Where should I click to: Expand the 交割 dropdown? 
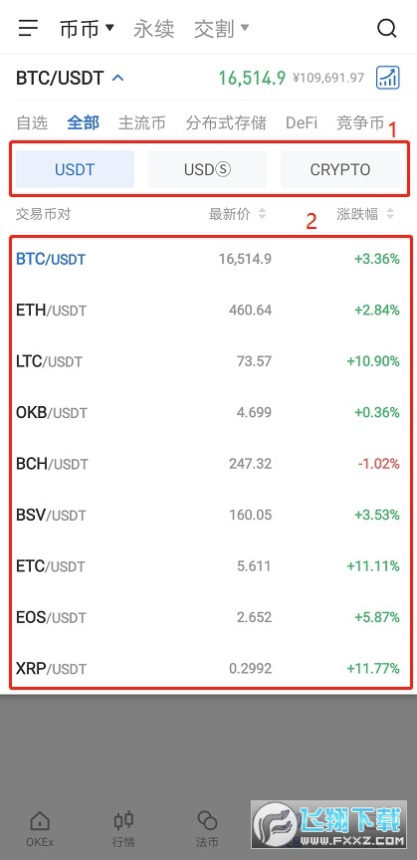click(222, 29)
